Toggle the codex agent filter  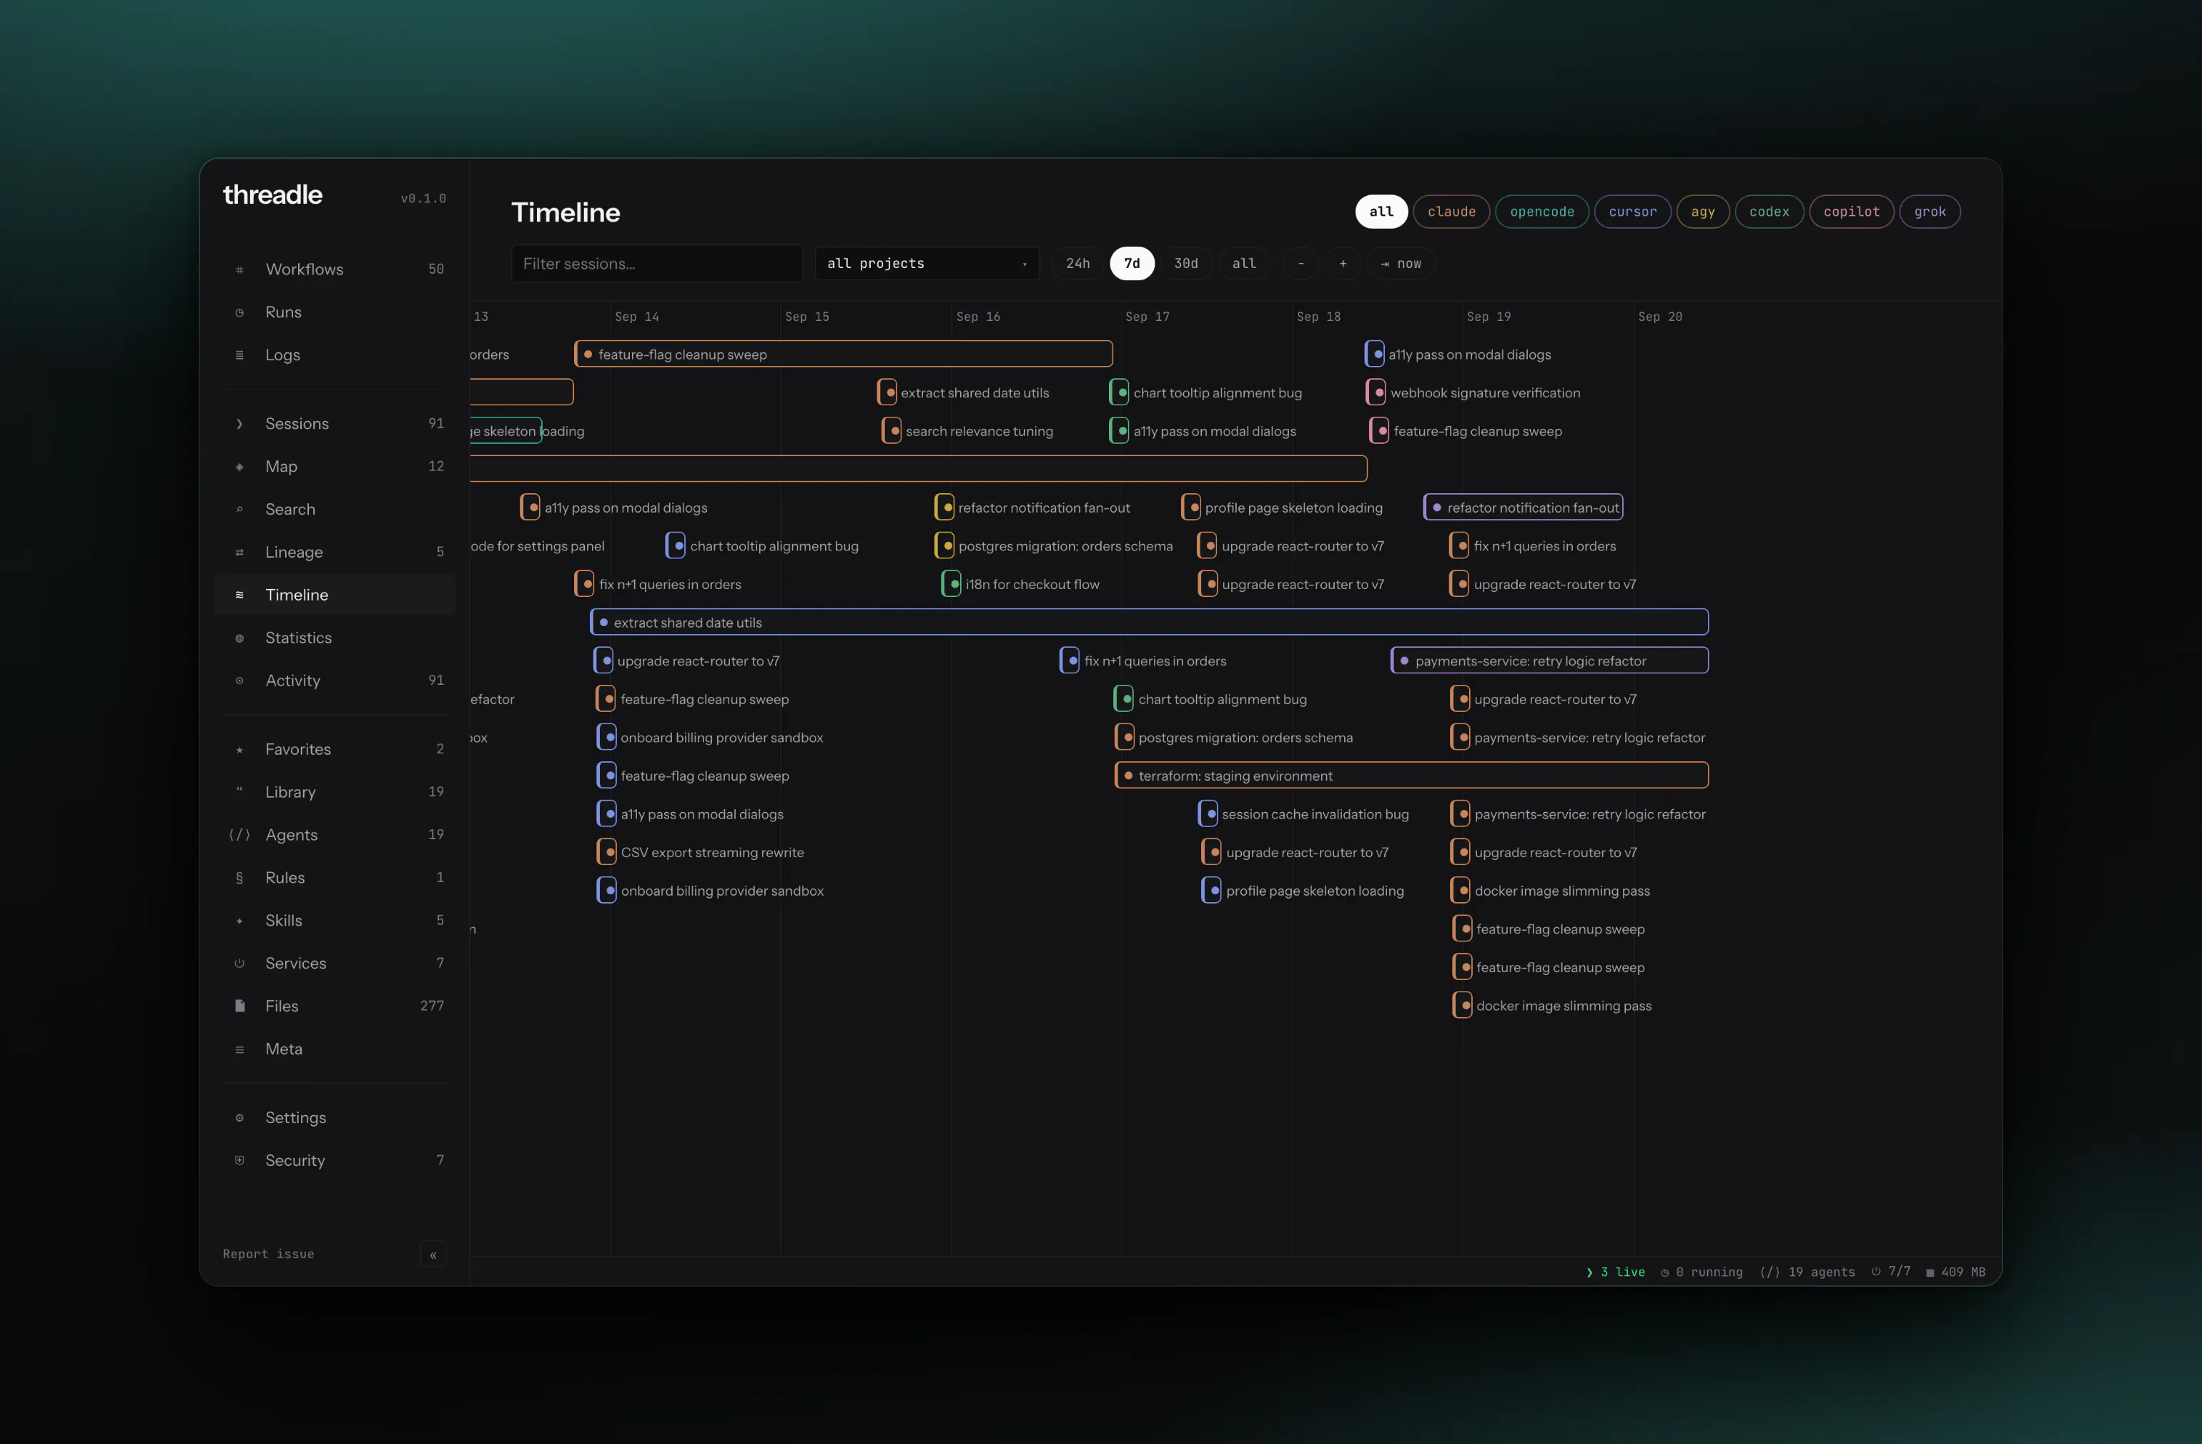[1770, 212]
